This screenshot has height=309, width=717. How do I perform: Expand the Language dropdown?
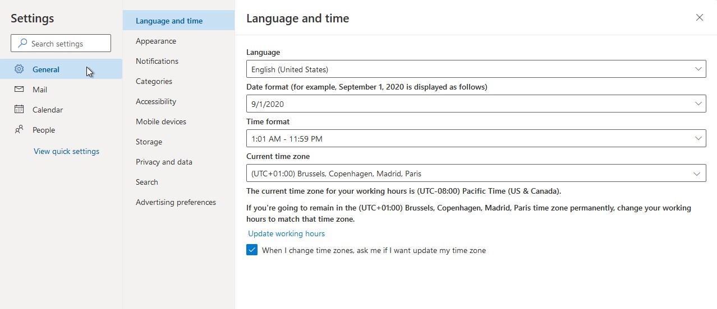pyautogui.click(x=476, y=69)
